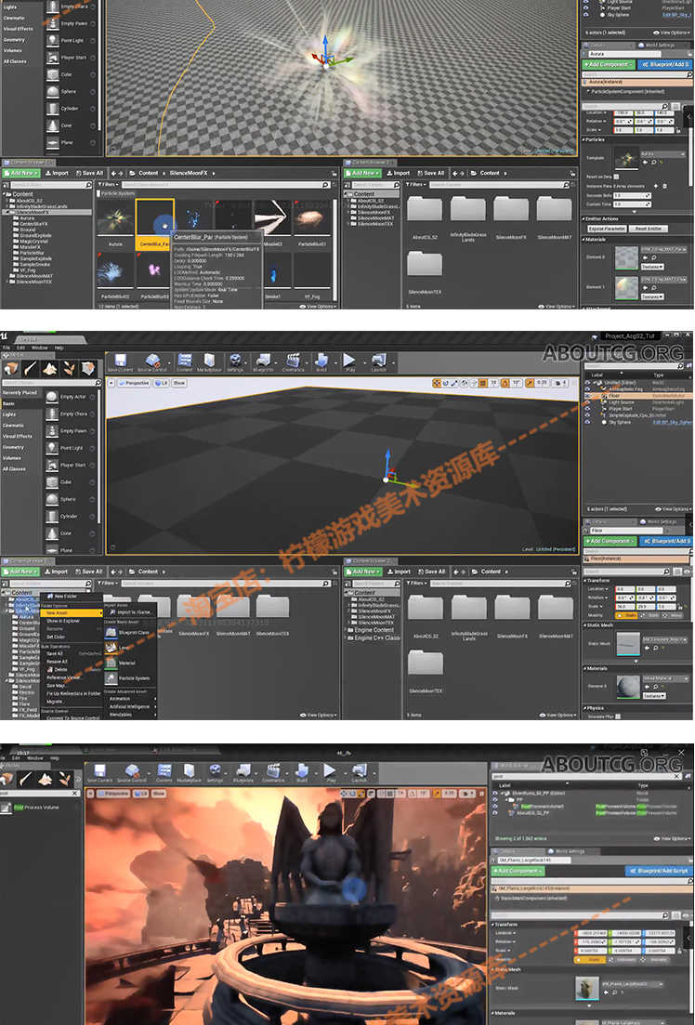Select Foliage mode icon in the middle editor
The image size is (695, 1025).
[69, 368]
